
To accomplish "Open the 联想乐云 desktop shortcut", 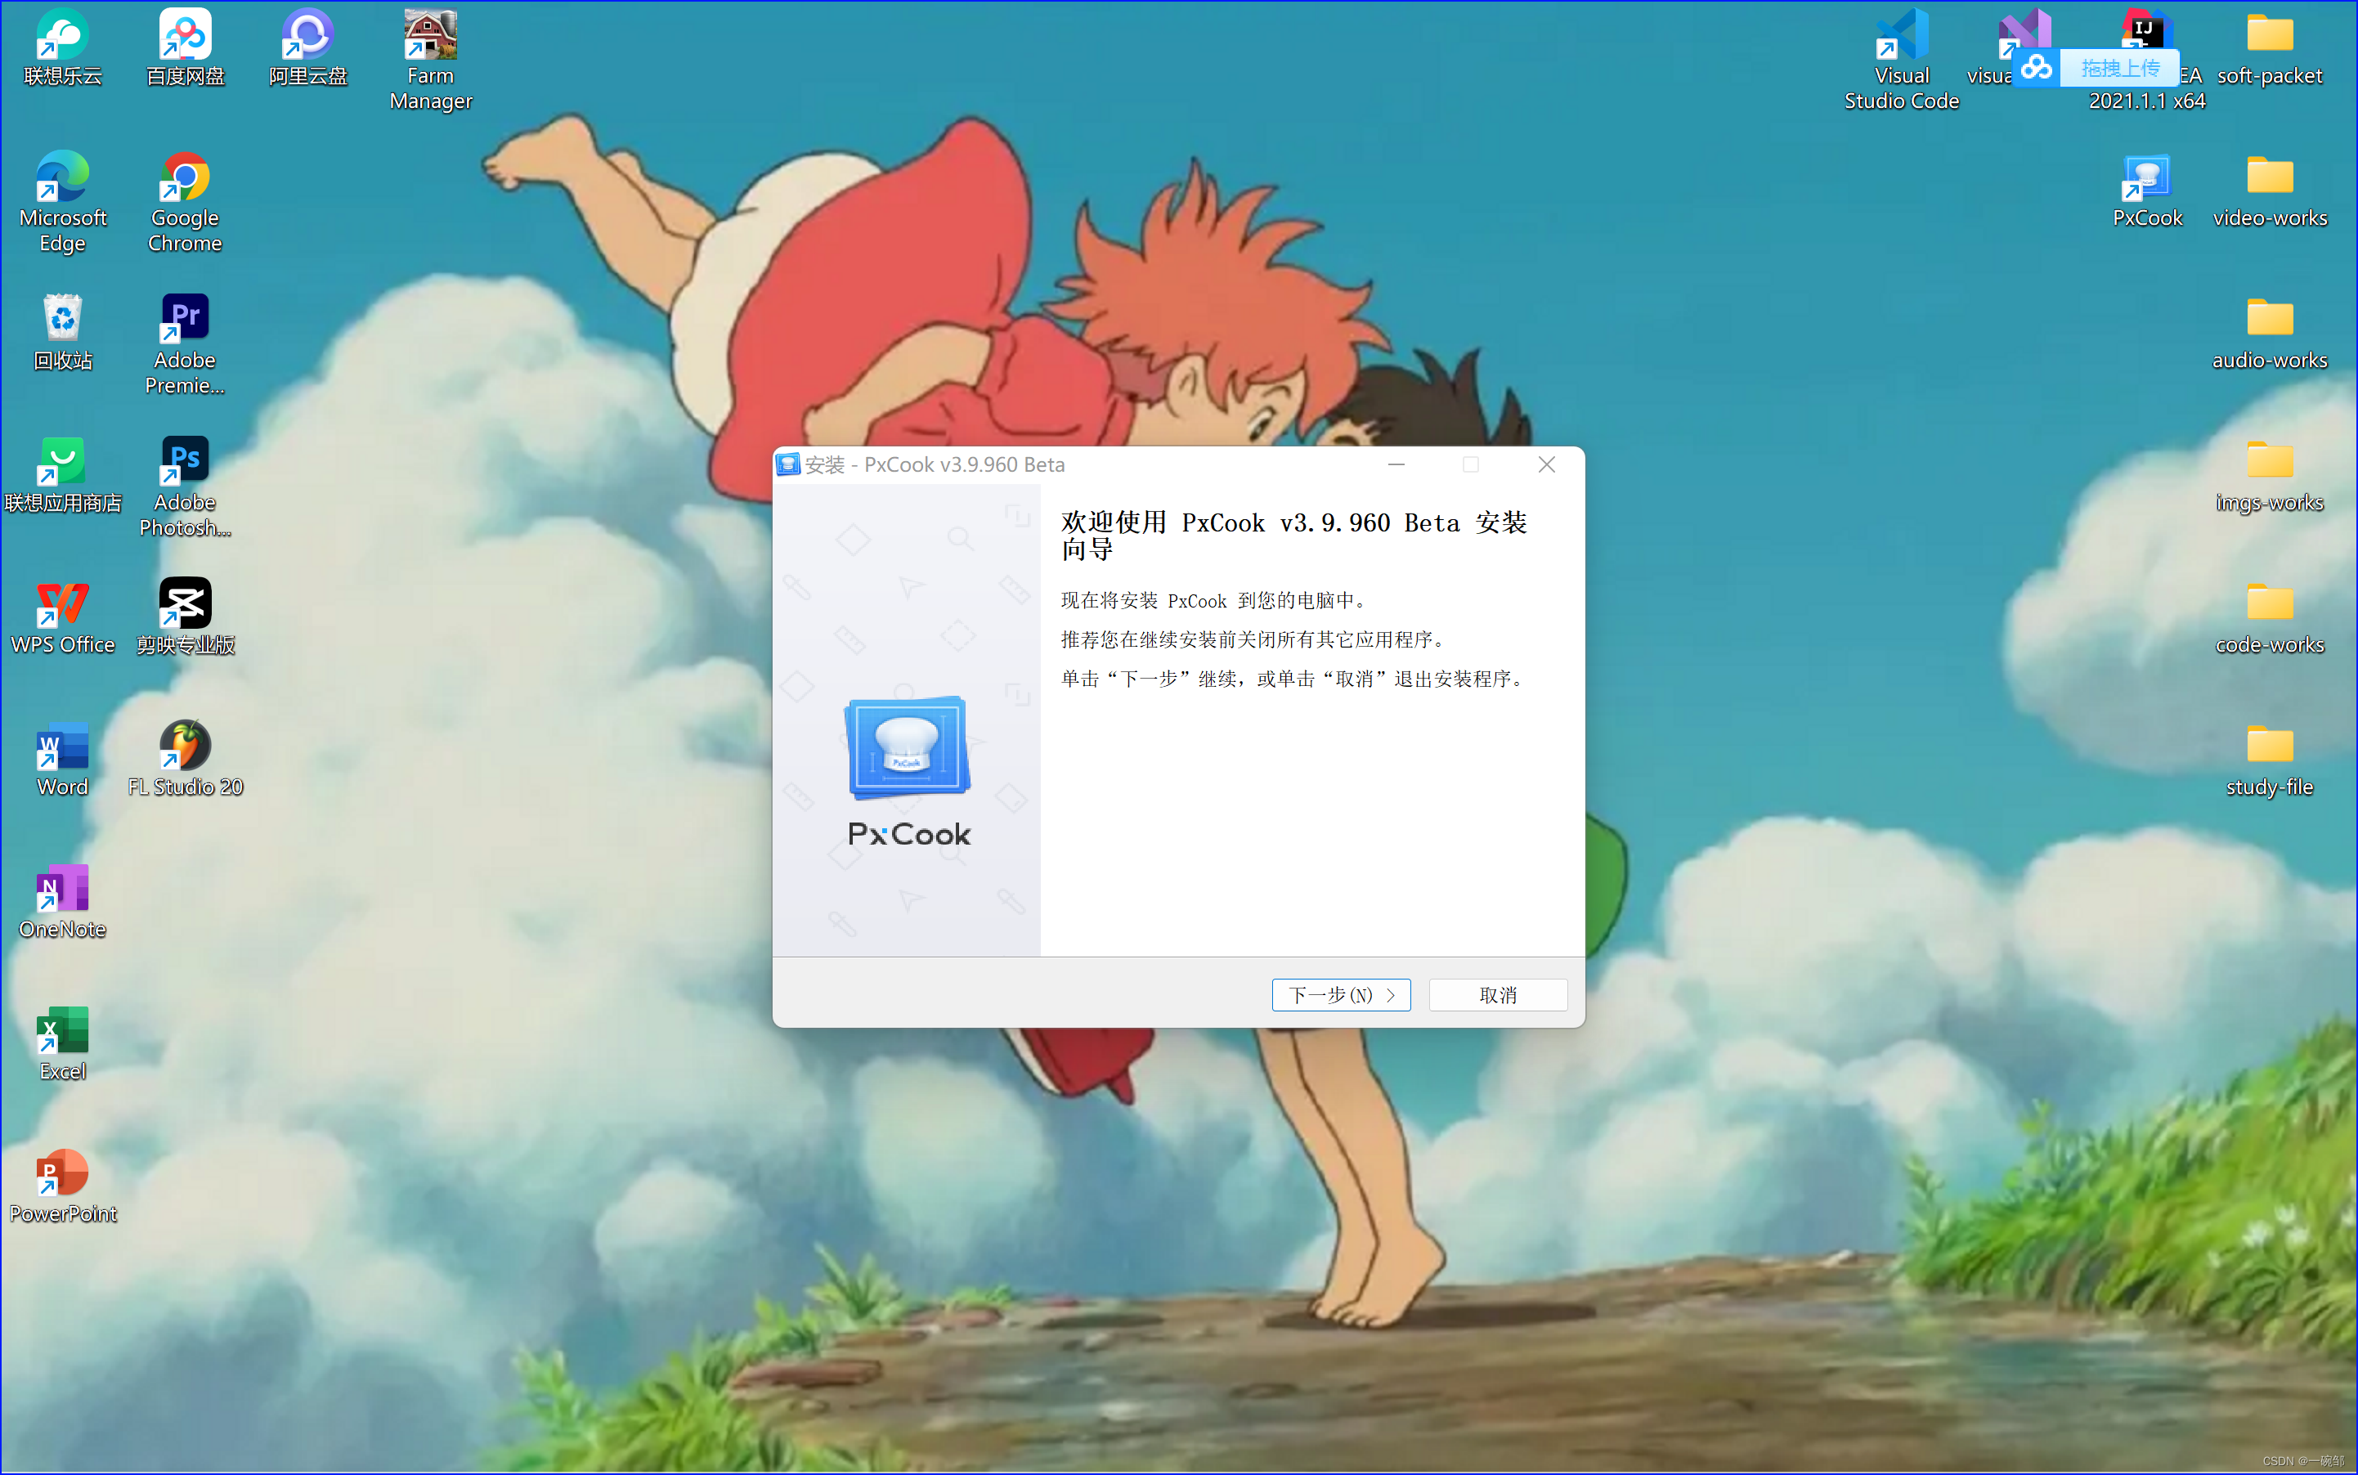I will [x=62, y=49].
